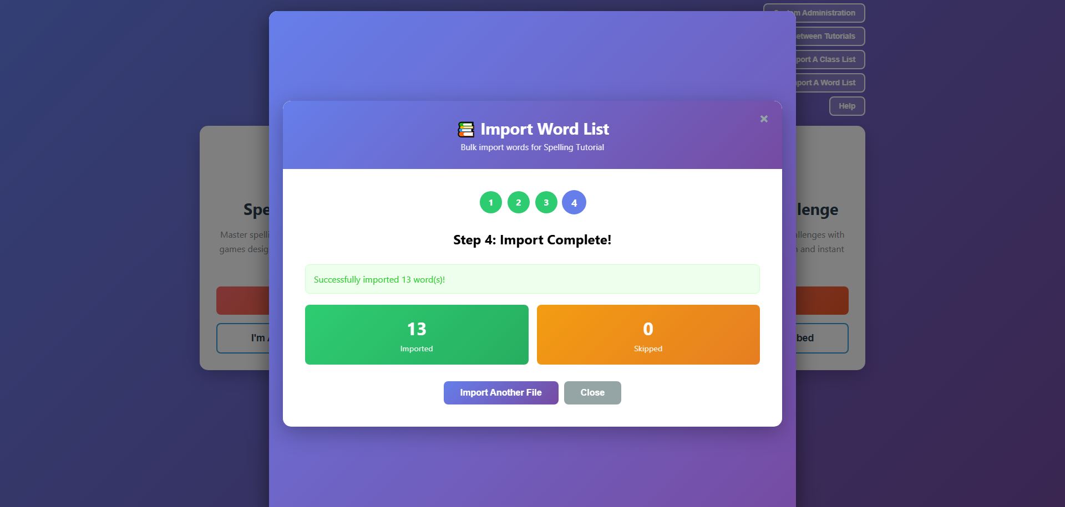Go to step 1 circle indicator
This screenshot has height=507, width=1065.
coord(490,202)
